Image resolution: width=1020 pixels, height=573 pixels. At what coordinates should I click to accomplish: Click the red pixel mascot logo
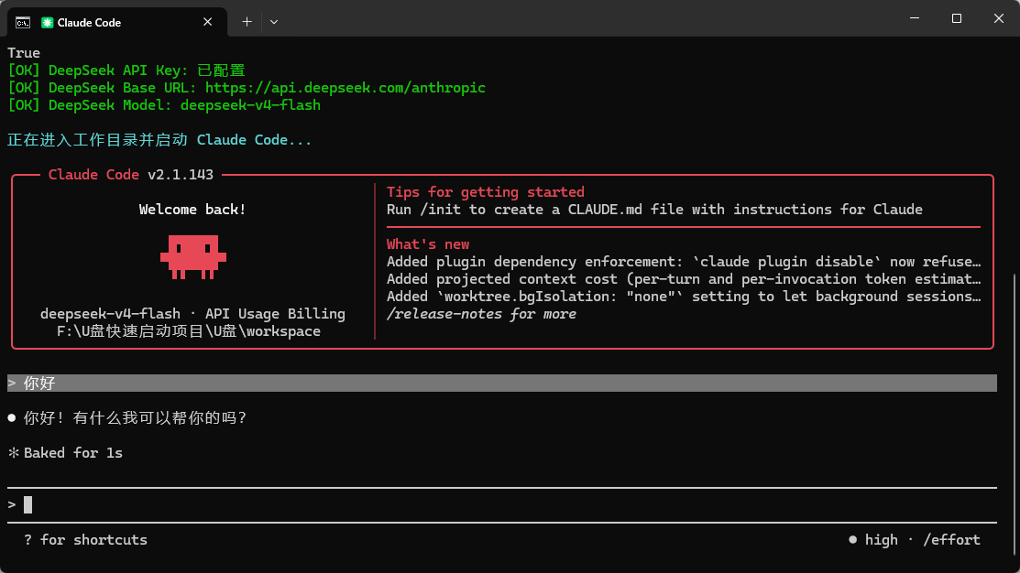pyautogui.click(x=193, y=257)
